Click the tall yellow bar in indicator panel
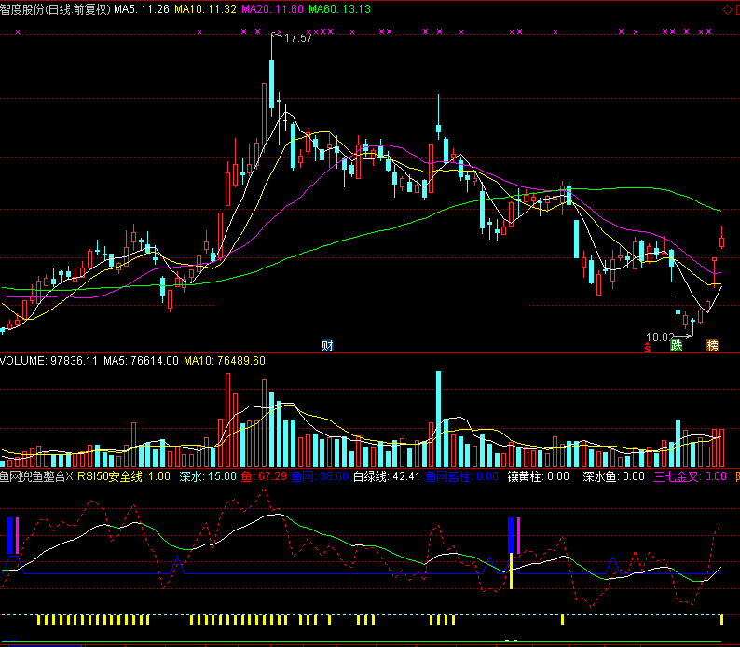 511,571
